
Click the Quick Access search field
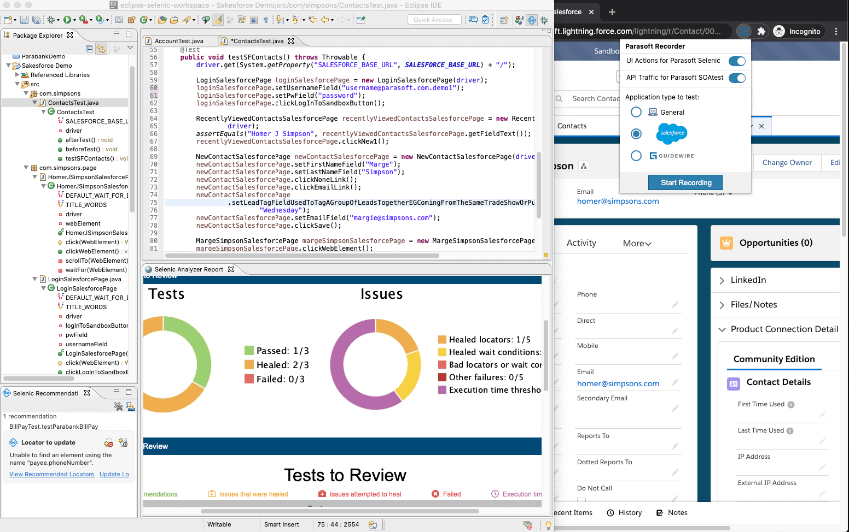pos(434,20)
